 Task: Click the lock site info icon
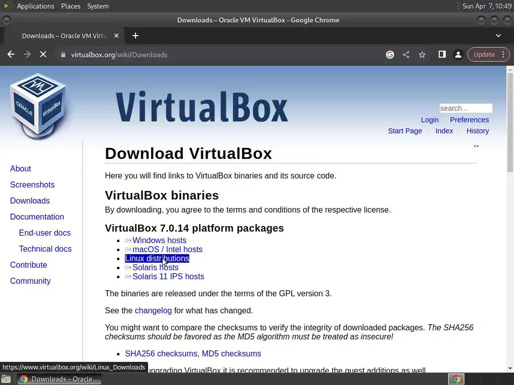[63, 55]
